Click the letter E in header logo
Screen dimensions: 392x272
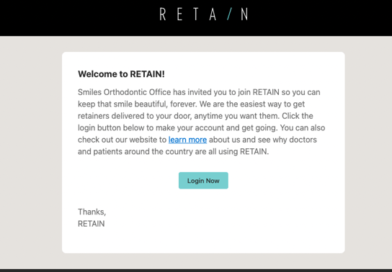[x=179, y=14]
